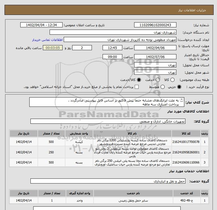Click the ایجاد کننده درخواست field
The height and width of the screenshot is (210, 217).
click(120, 39)
